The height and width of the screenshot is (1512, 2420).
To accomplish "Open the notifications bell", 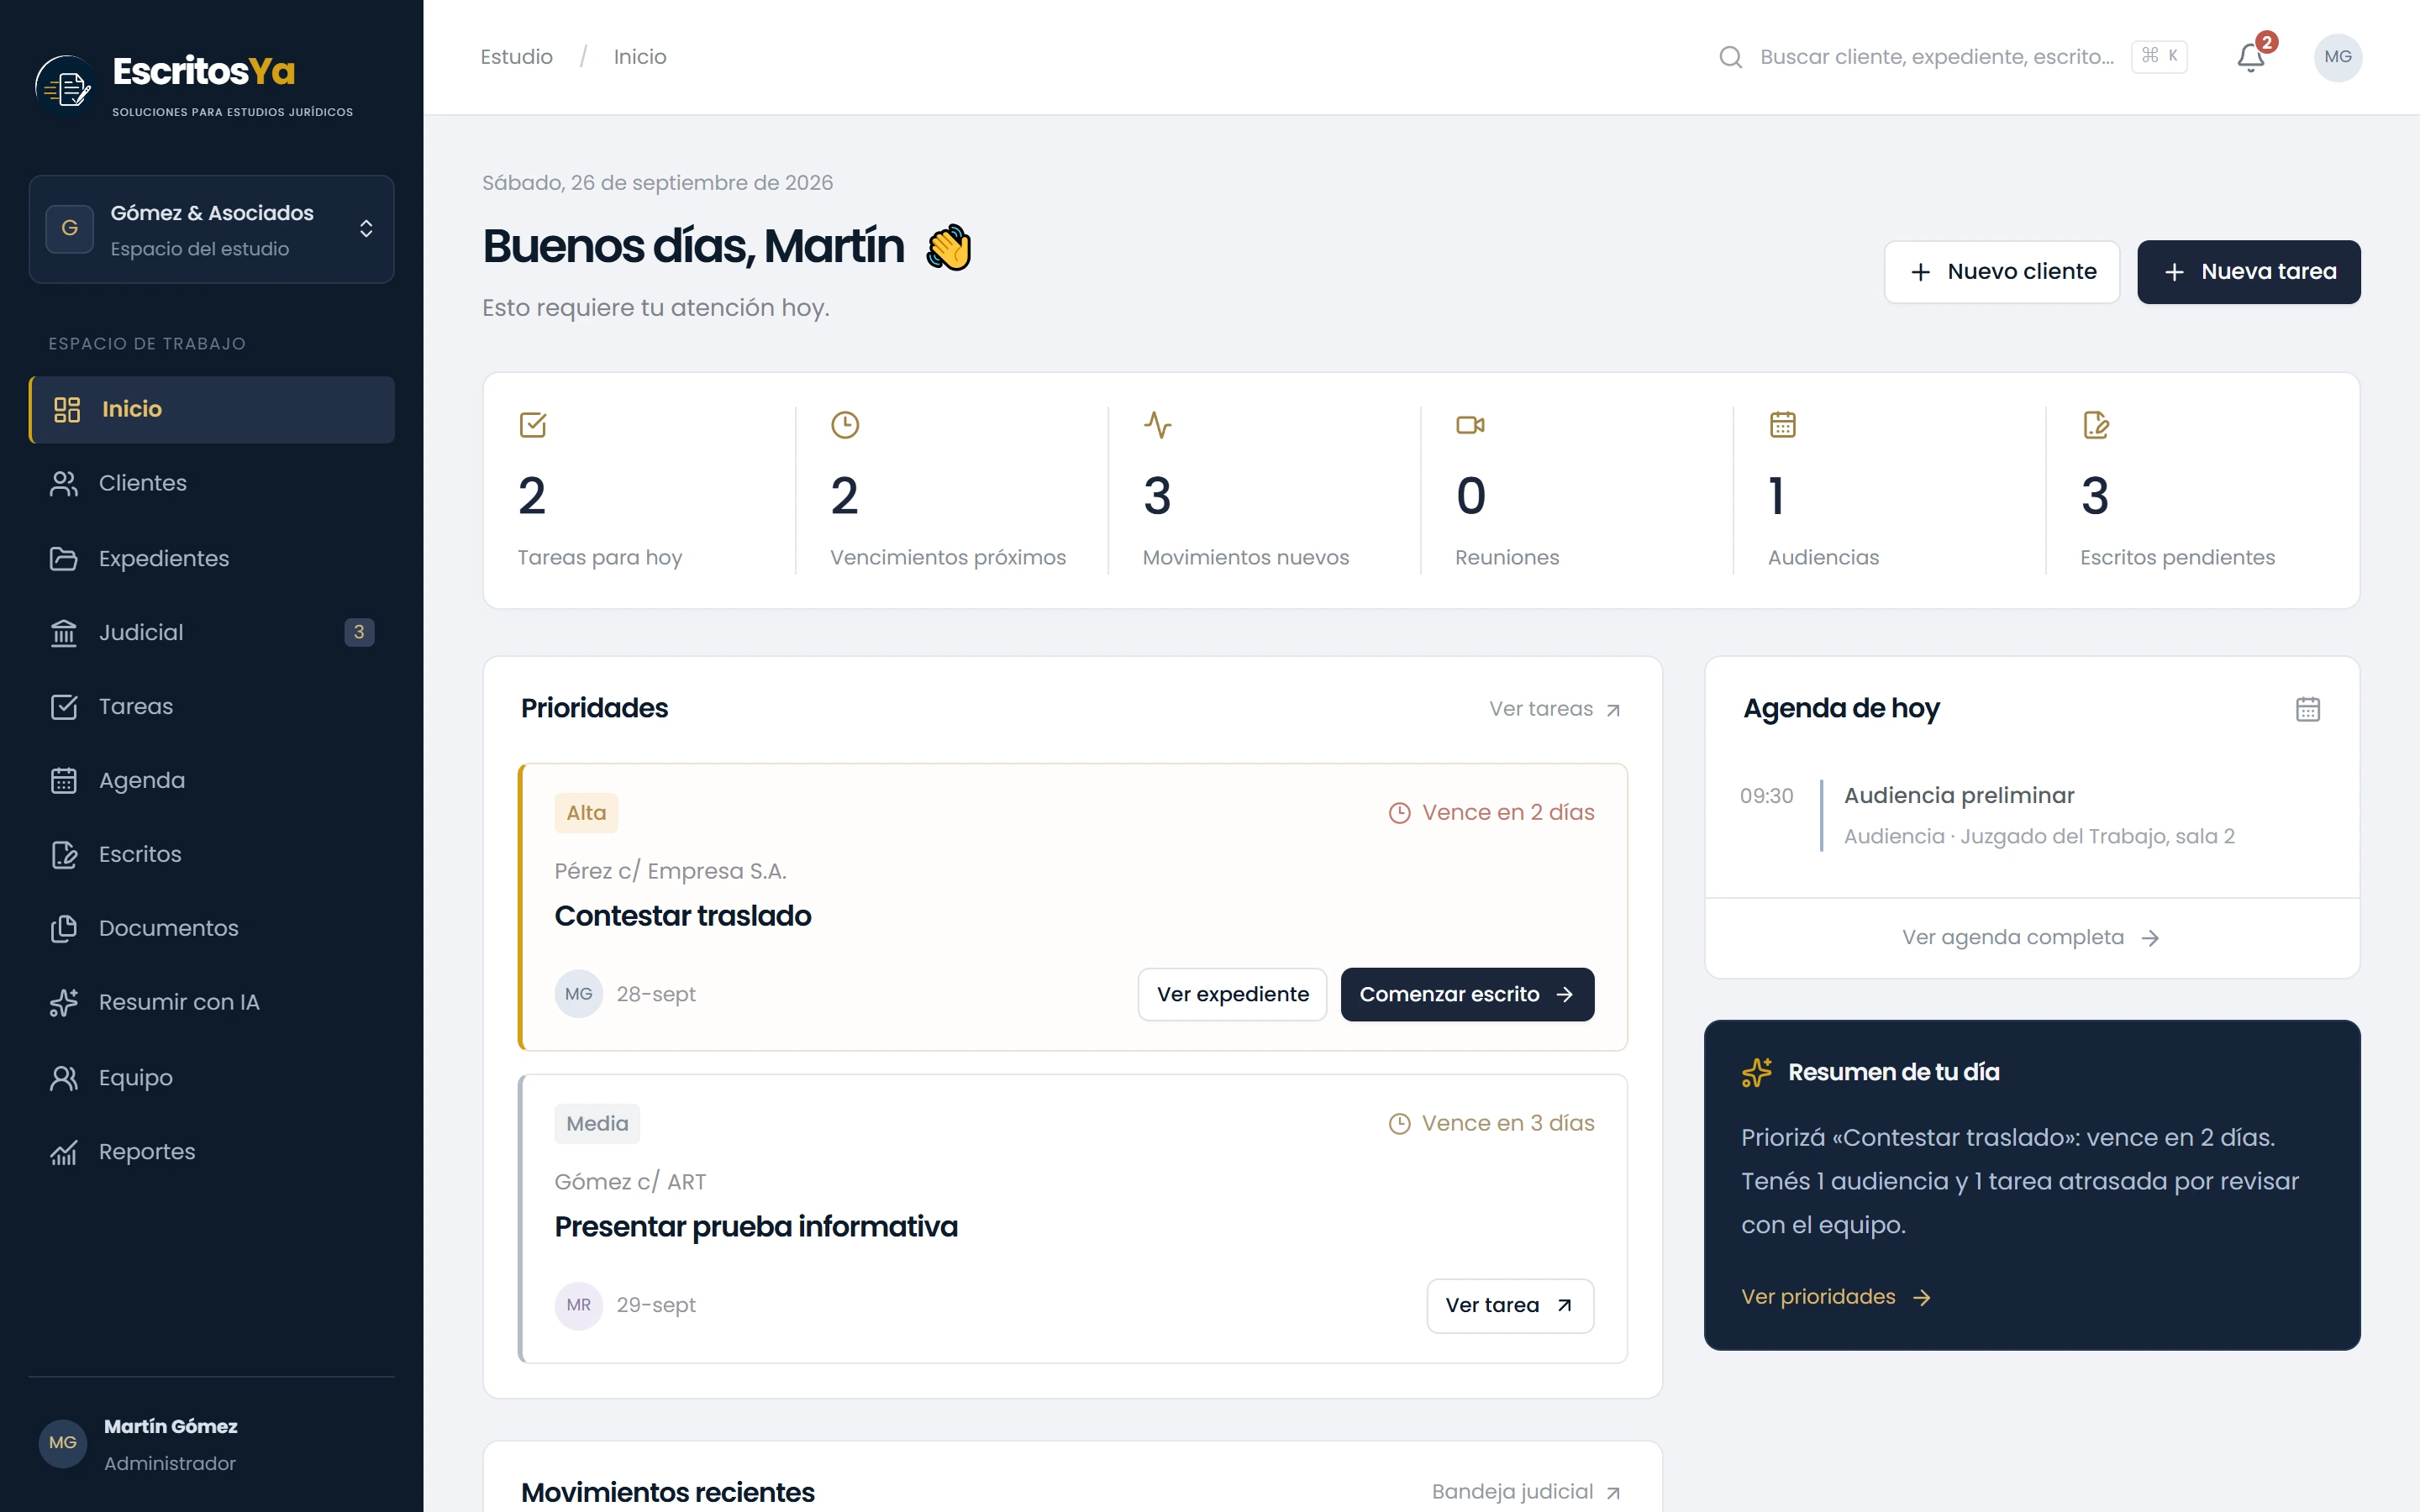I will (x=2251, y=57).
